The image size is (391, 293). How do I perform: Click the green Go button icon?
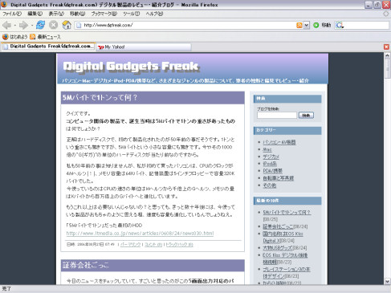[x=316, y=25]
